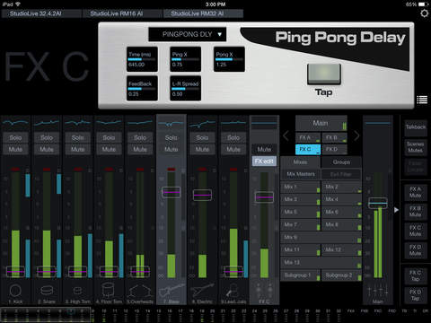Select the Bass guitar channel icon

click(172, 290)
